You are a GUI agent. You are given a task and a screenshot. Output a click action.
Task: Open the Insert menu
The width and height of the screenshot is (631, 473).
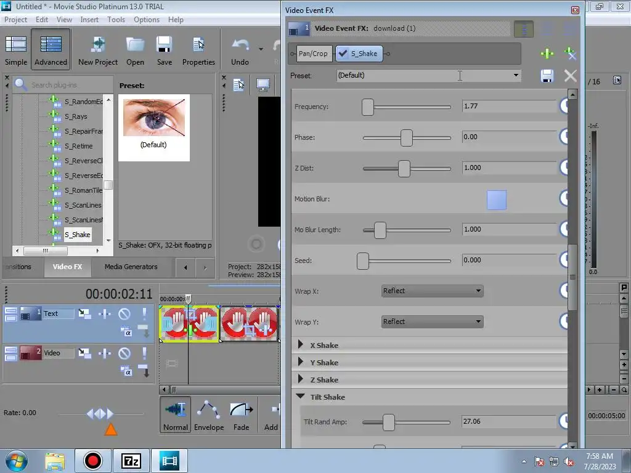(x=89, y=19)
